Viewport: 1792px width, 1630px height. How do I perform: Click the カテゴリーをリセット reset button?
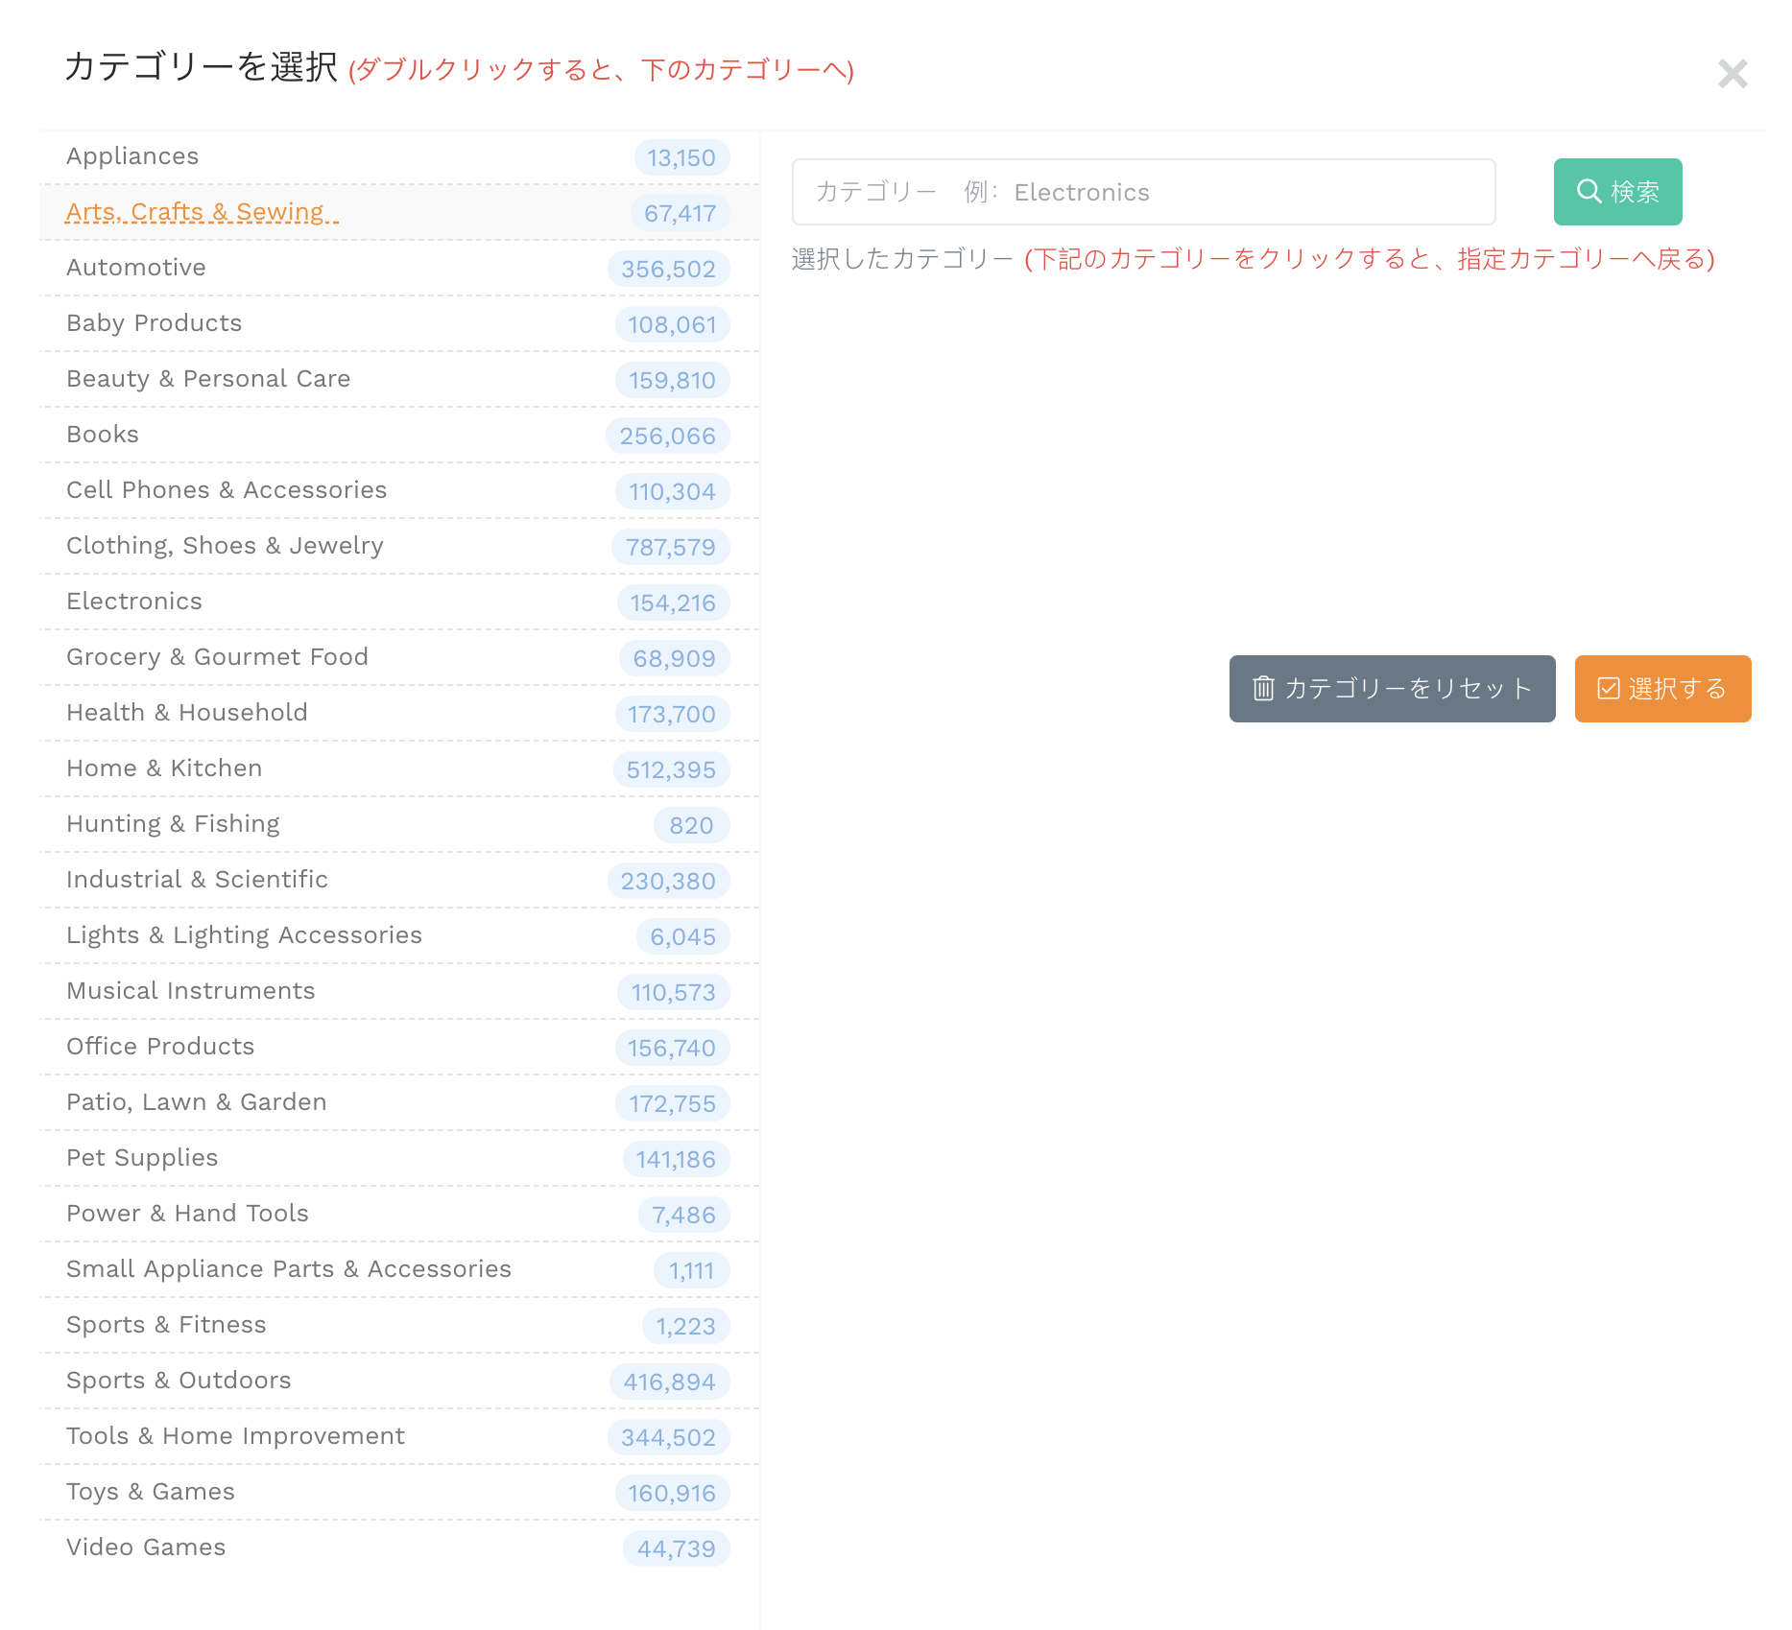click(1392, 689)
